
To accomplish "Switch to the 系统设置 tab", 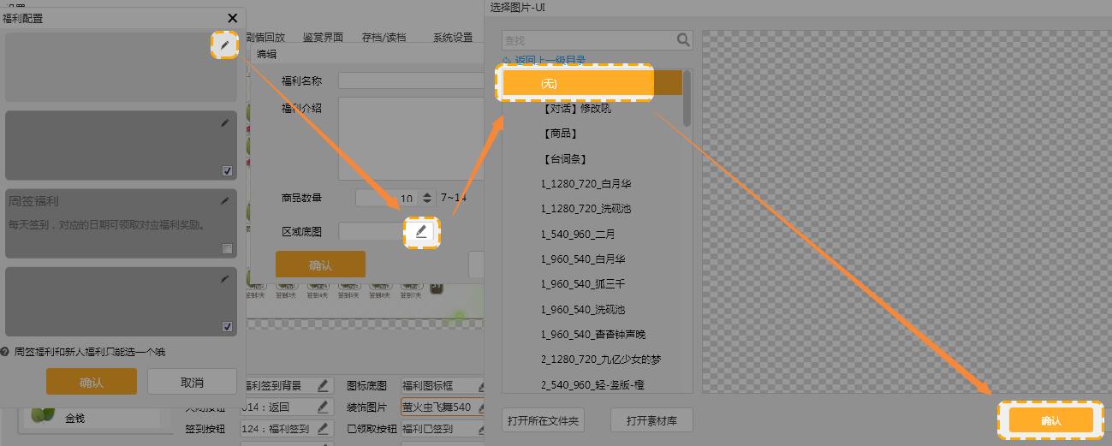I will coord(452,38).
